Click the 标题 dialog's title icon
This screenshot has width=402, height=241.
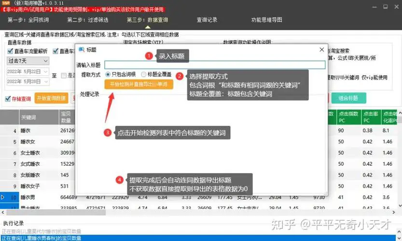coord(82,50)
